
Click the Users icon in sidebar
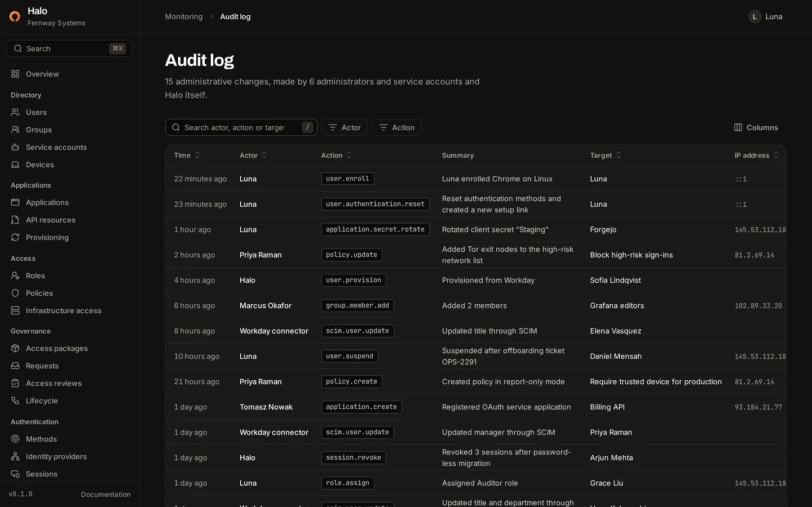click(x=15, y=112)
